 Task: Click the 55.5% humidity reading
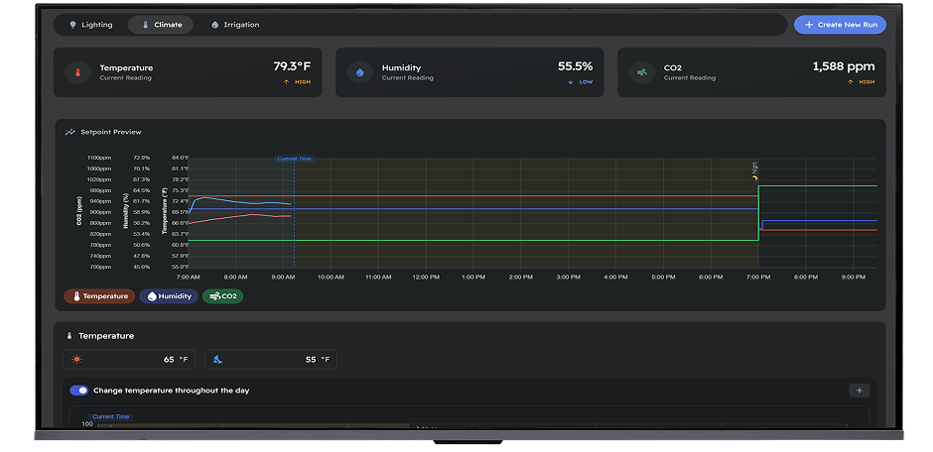(575, 66)
